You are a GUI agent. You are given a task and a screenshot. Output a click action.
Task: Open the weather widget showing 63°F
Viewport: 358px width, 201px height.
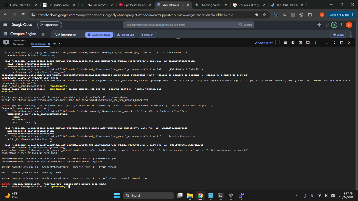click(x=12, y=195)
